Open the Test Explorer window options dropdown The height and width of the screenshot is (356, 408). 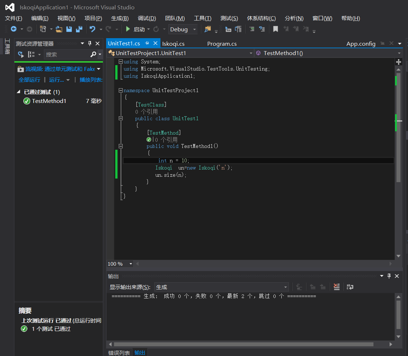tap(82, 44)
